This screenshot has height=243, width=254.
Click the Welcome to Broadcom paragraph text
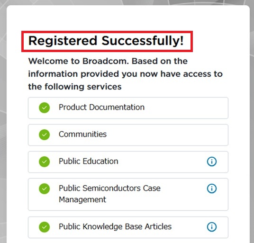(x=126, y=74)
